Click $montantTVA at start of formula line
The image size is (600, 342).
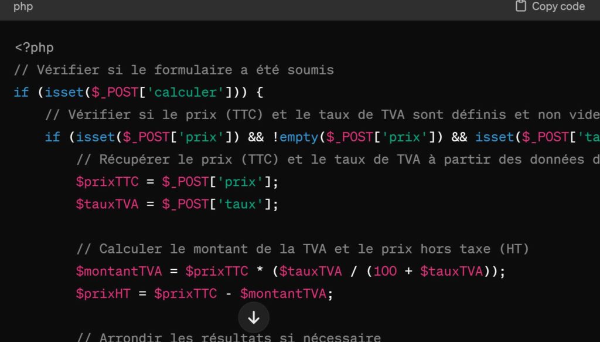click(x=119, y=271)
